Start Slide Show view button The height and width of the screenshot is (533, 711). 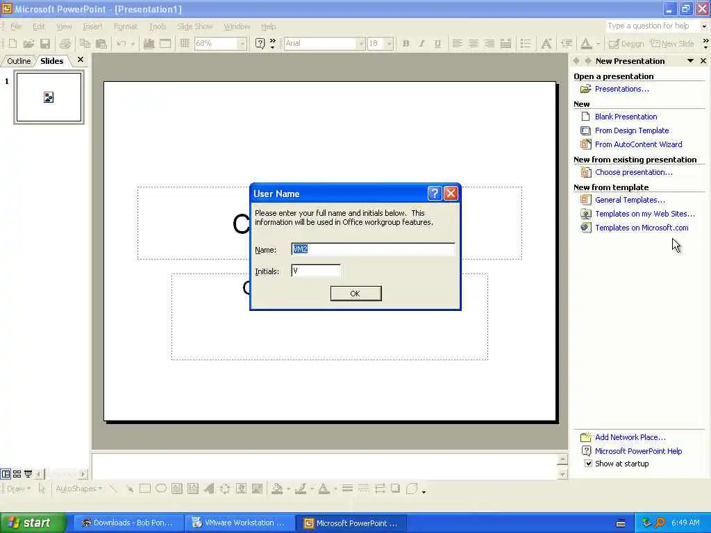point(28,474)
